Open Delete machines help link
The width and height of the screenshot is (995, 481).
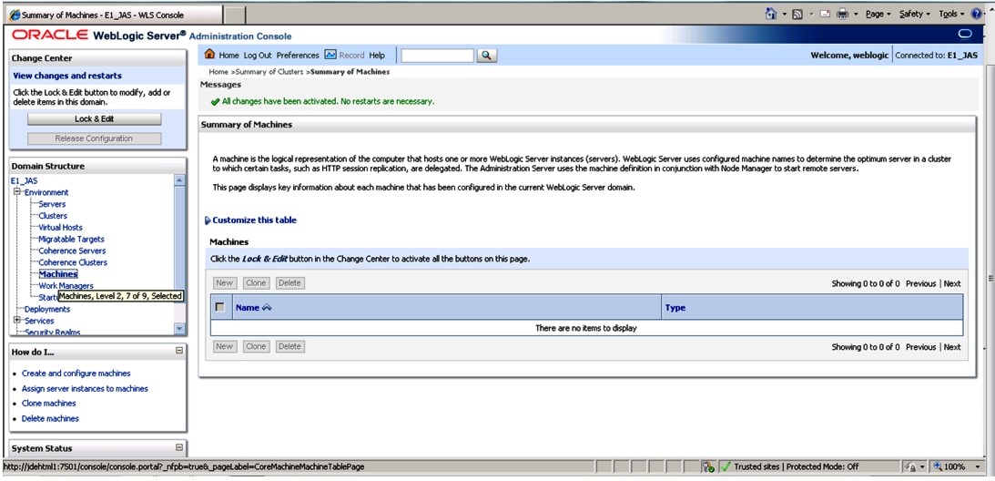[50, 419]
